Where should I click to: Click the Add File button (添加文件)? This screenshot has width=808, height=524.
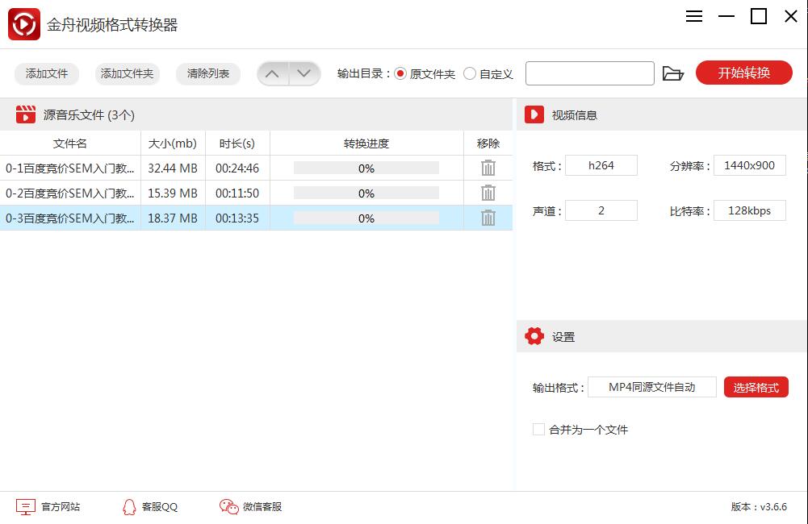click(x=47, y=73)
